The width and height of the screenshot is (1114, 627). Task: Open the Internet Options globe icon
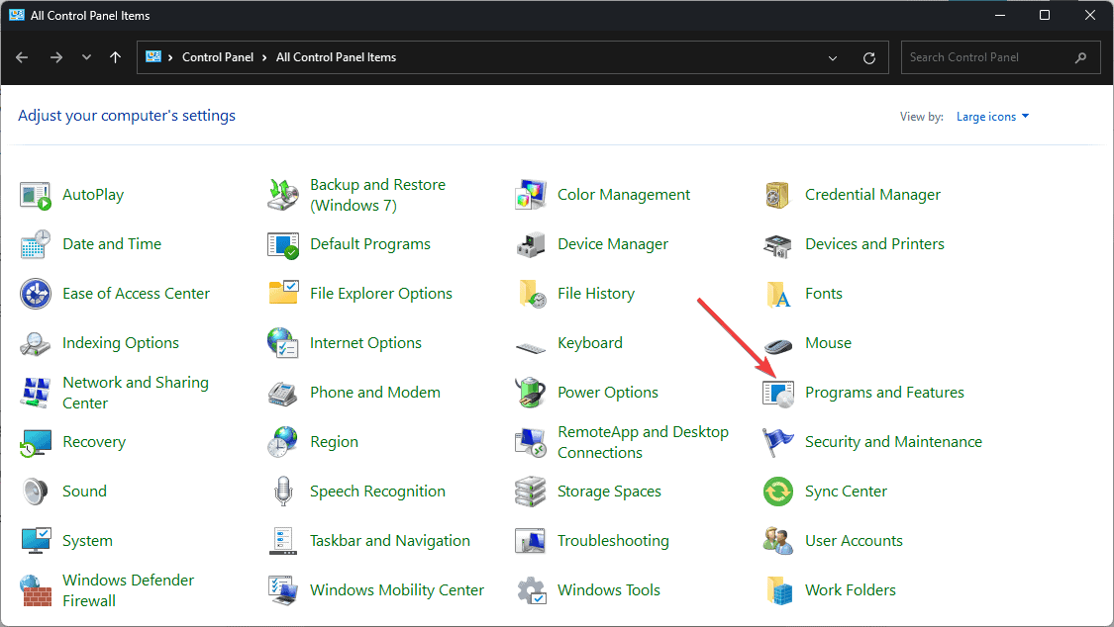283,343
